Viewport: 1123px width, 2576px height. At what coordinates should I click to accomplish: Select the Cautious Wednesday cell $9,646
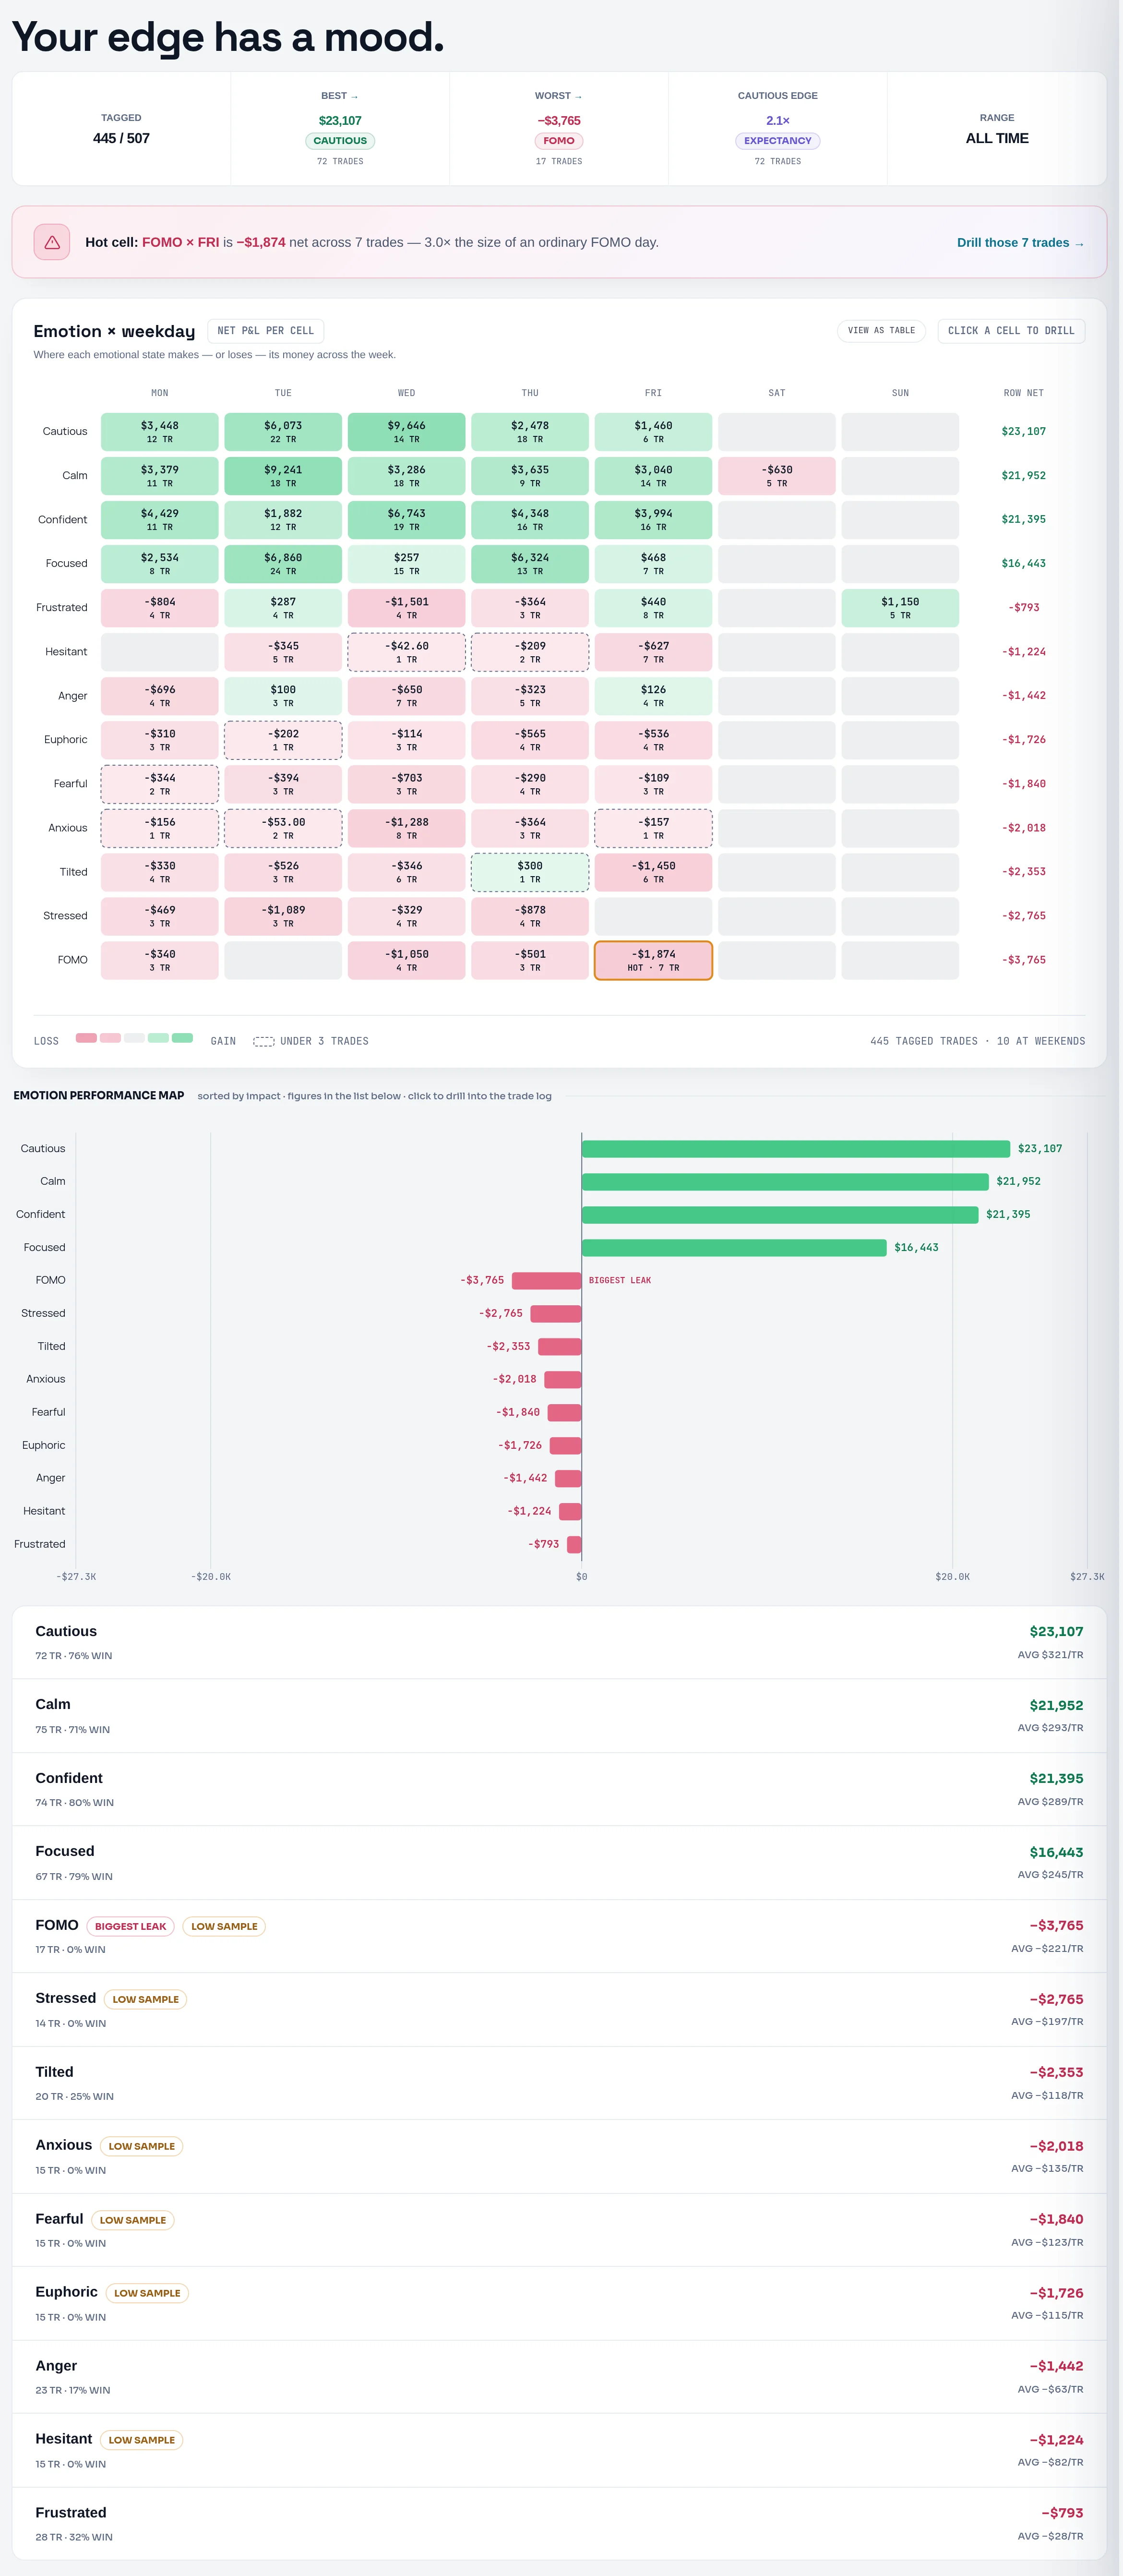[x=406, y=432]
